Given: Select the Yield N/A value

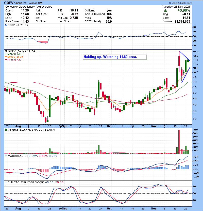Looking at the screenshot, I should (x=109, y=18).
